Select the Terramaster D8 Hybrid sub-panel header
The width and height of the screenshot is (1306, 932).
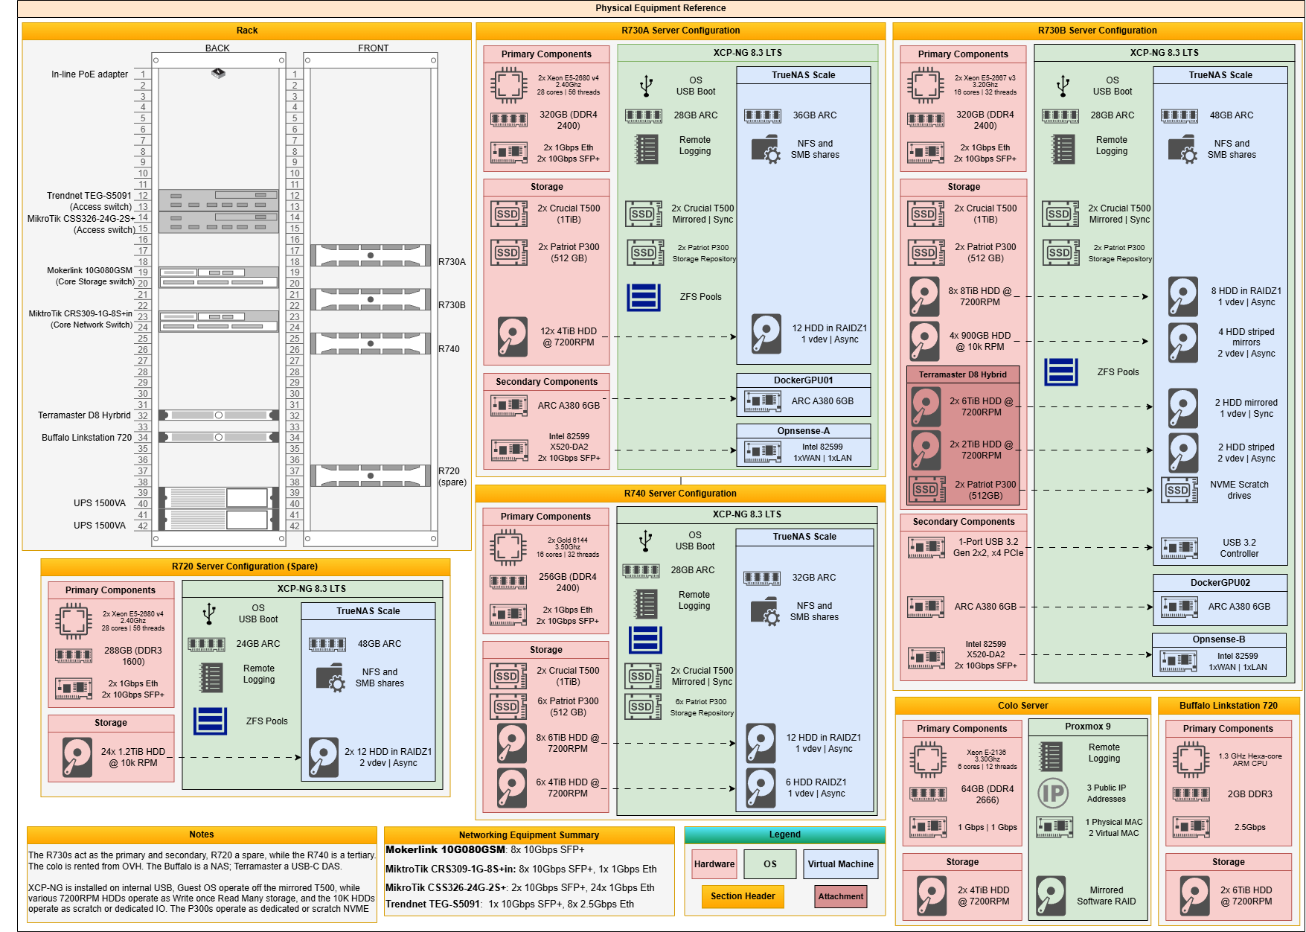(x=963, y=374)
